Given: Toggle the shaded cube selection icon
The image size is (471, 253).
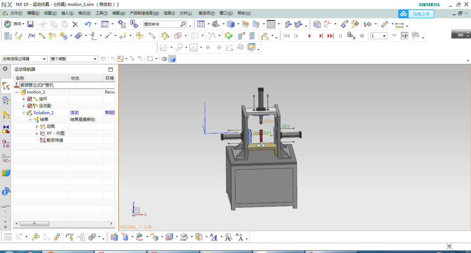Looking at the screenshot, I should [172, 59].
